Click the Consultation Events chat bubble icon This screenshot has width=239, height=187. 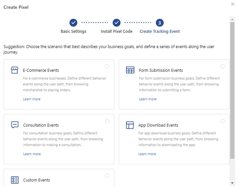(x=15, y=125)
